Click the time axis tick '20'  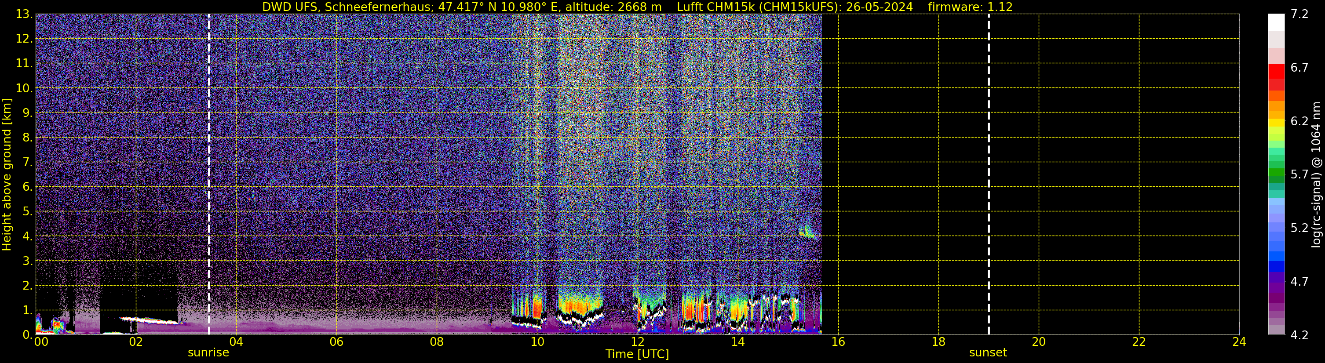(1039, 342)
